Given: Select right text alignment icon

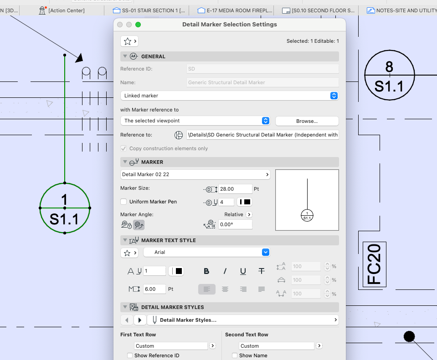Looking at the screenshot, I should click(243, 289).
